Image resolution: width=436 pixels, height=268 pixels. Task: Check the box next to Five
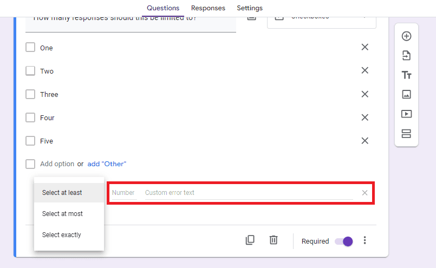pyautogui.click(x=30, y=141)
